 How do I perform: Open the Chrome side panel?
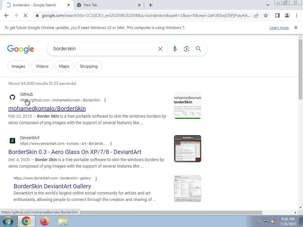coord(278,15)
